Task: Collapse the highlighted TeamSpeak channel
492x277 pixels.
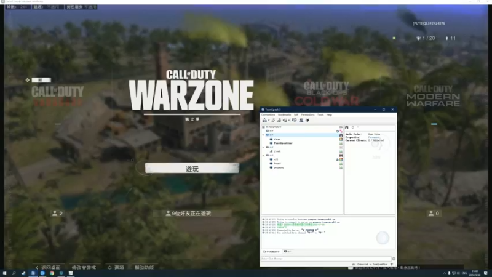Action: 263,135
